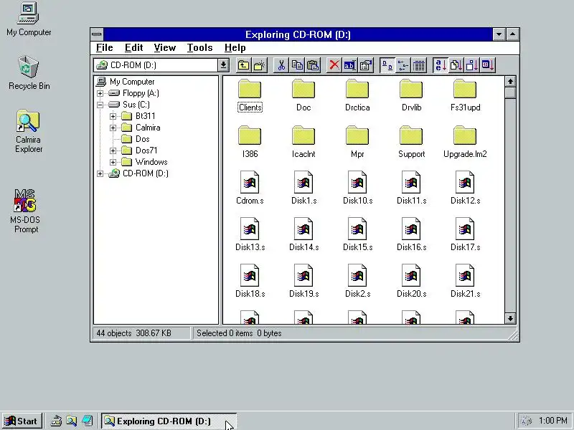Select the Upgrade.lm2 folder
The height and width of the screenshot is (430, 574).
[x=465, y=142]
